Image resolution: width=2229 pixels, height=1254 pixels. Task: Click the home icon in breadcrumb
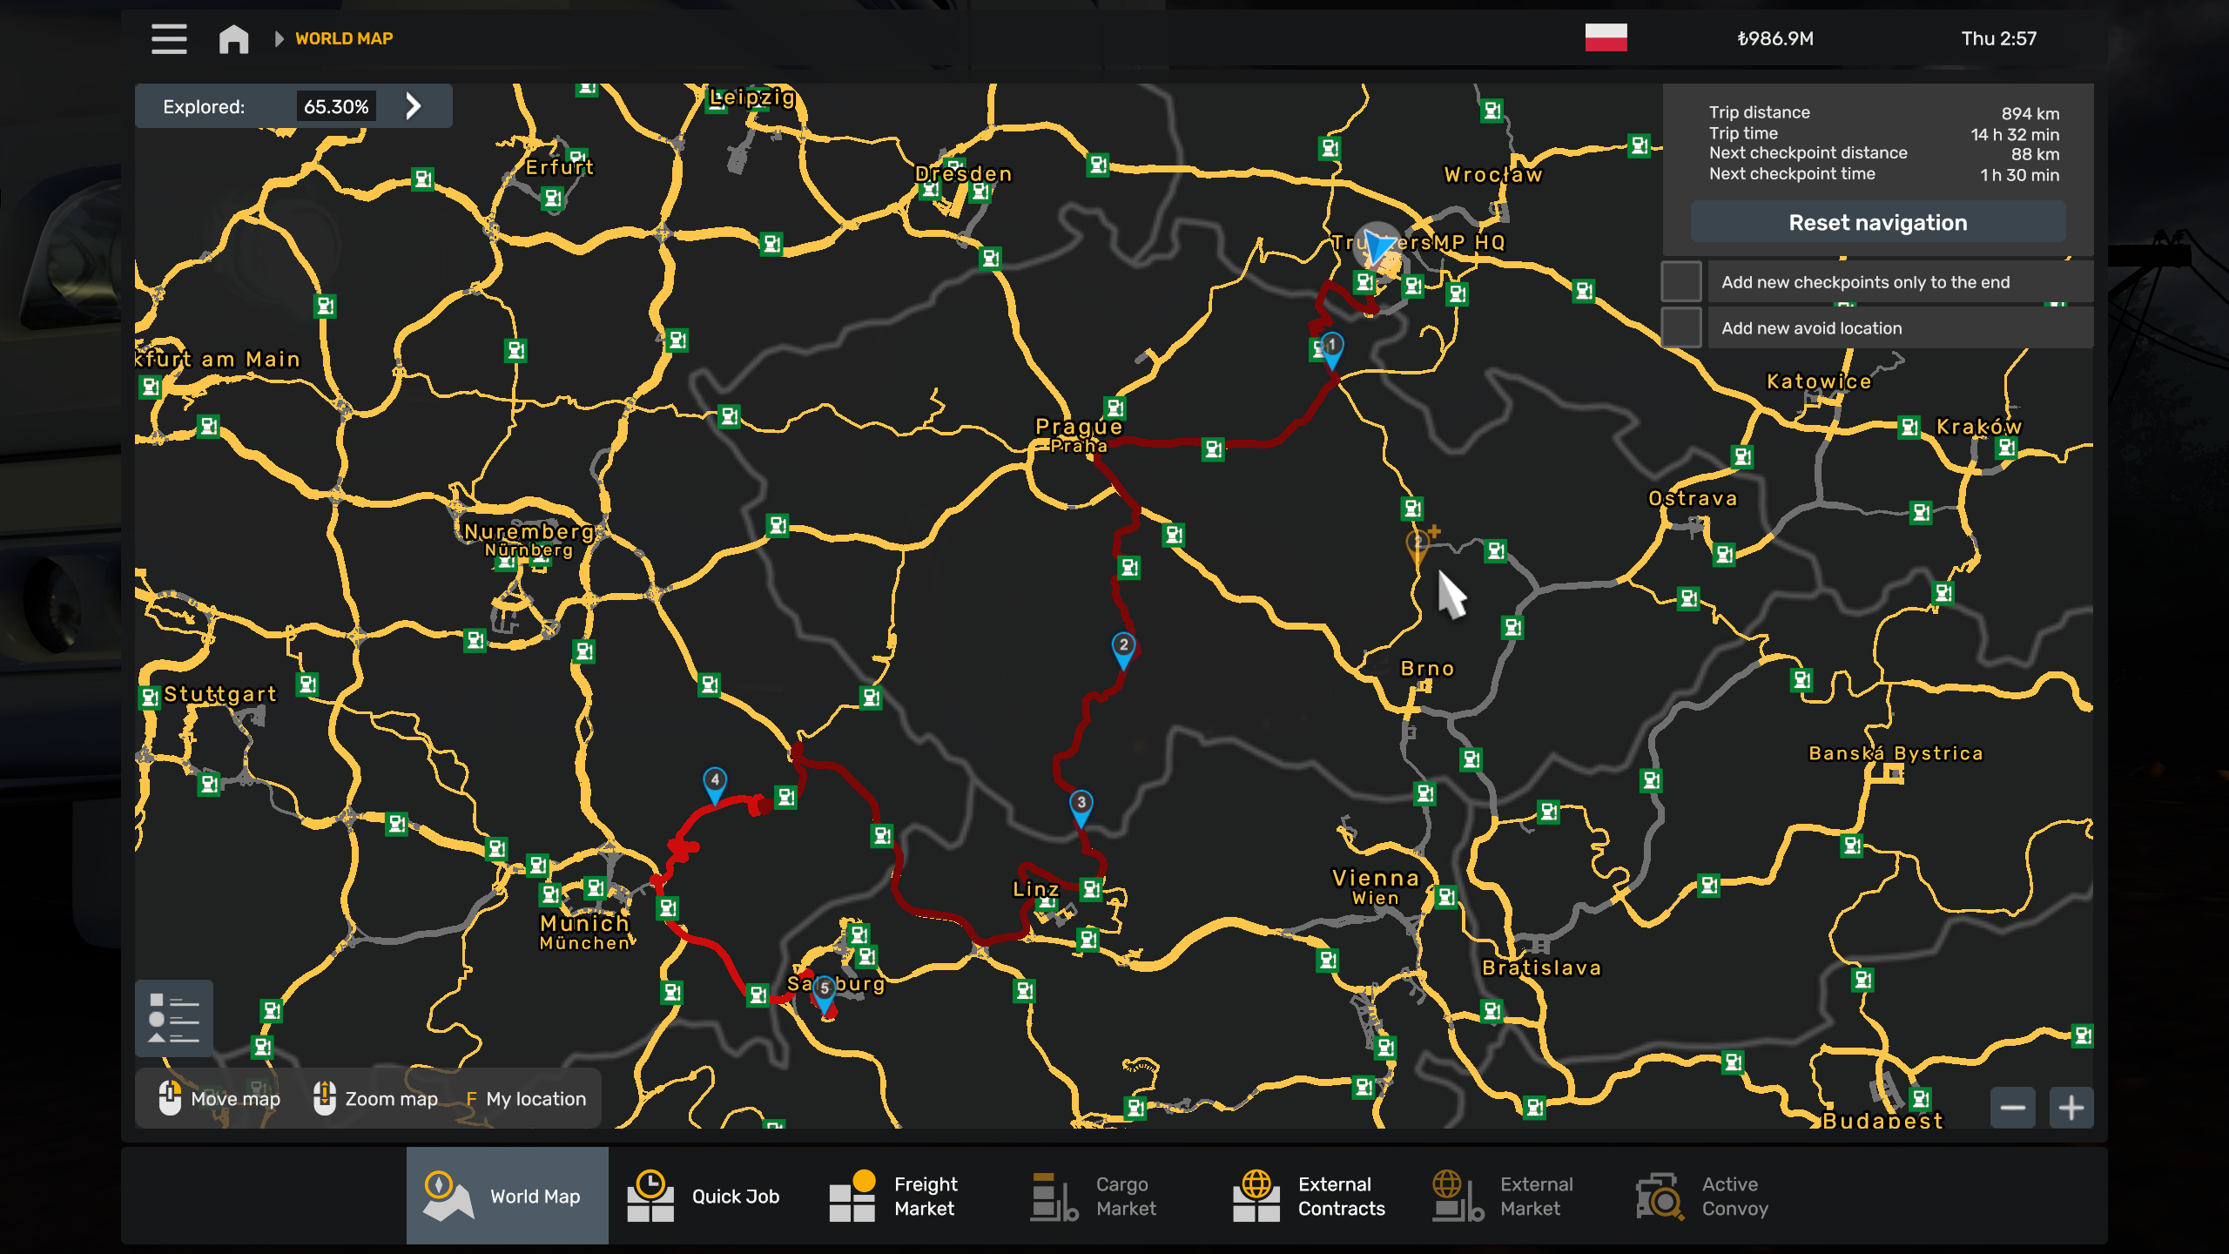coord(233,38)
